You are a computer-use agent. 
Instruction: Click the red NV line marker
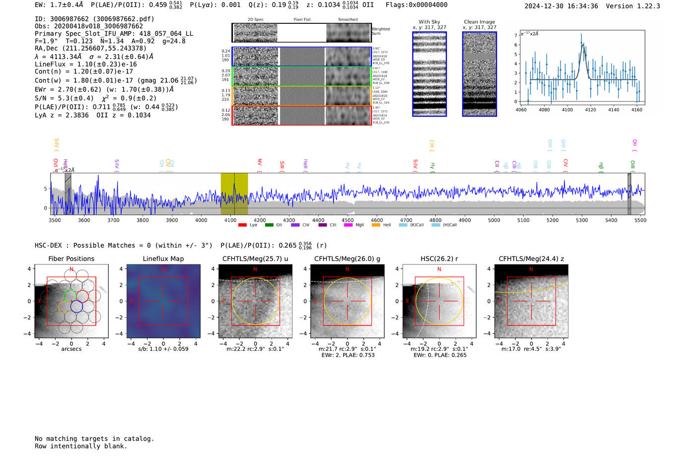260,166
